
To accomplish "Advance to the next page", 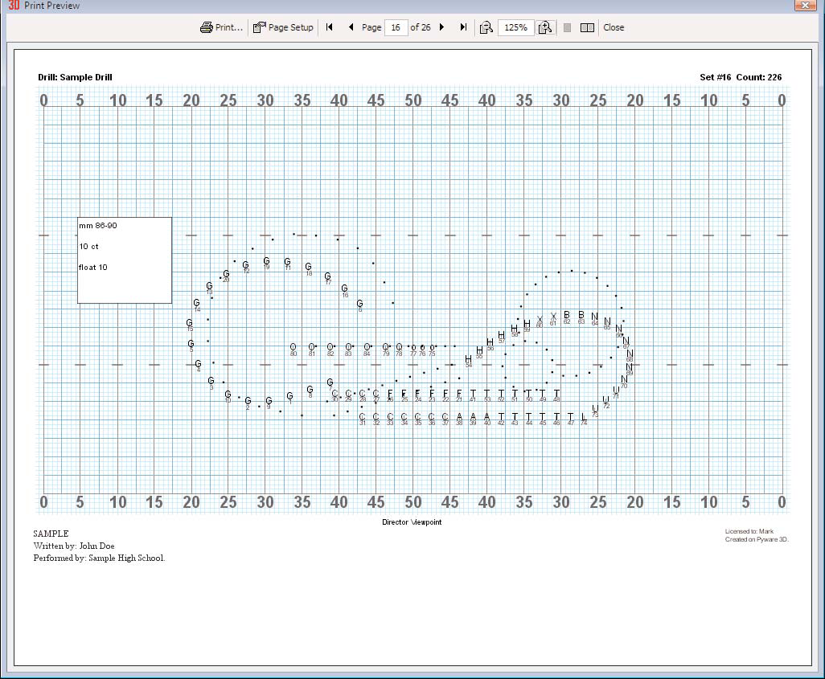I will [x=441, y=27].
